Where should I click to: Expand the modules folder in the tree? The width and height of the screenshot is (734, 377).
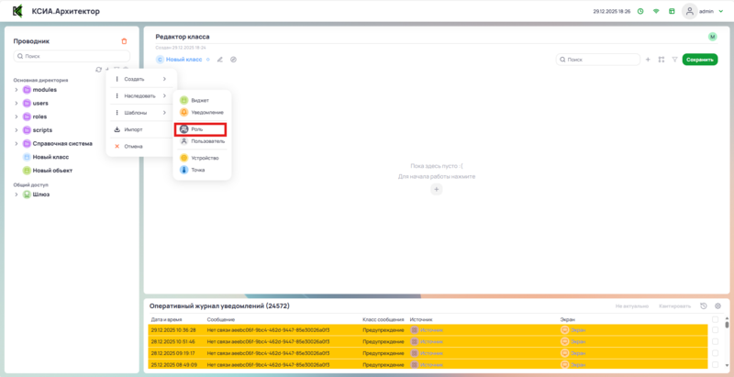click(16, 90)
